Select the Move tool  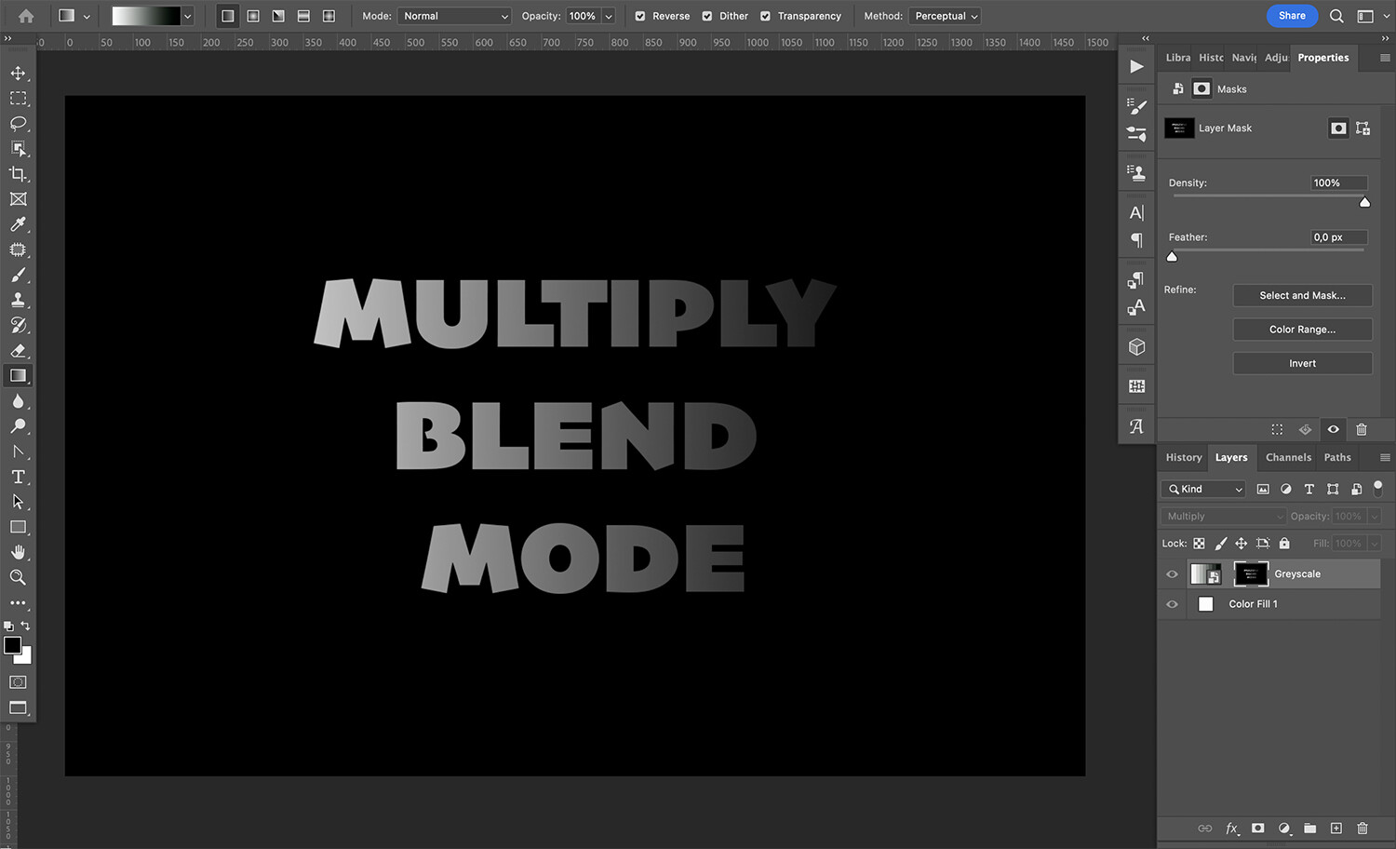coord(19,73)
